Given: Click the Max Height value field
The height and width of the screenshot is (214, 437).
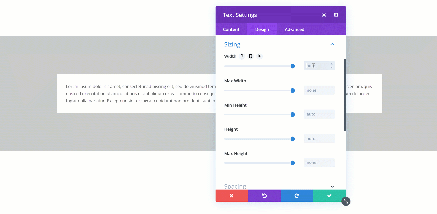Looking at the screenshot, I should pos(319,163).
